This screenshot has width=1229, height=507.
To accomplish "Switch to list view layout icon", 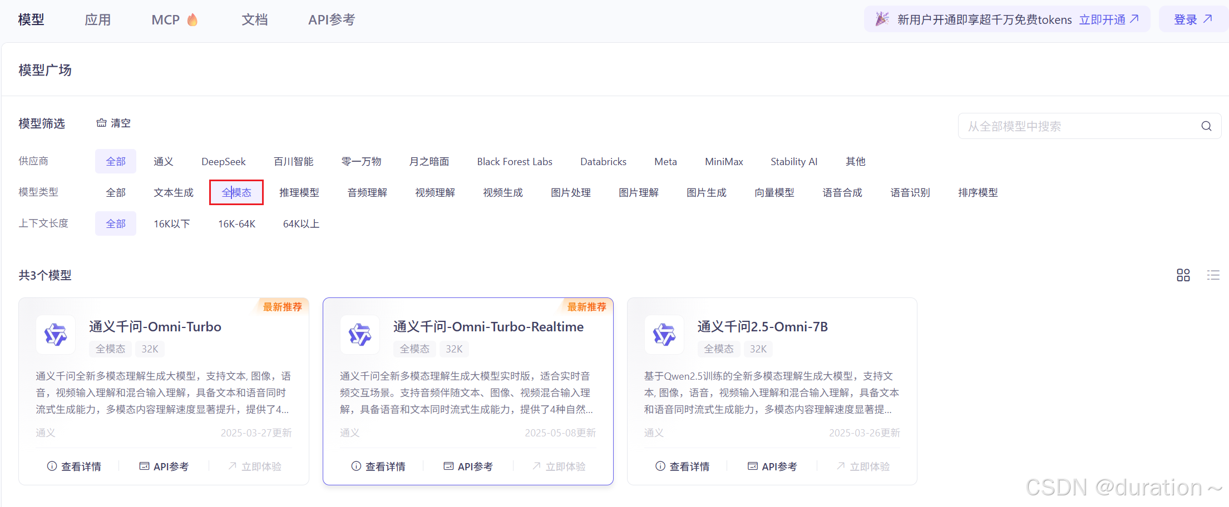I will point(1213,275).
